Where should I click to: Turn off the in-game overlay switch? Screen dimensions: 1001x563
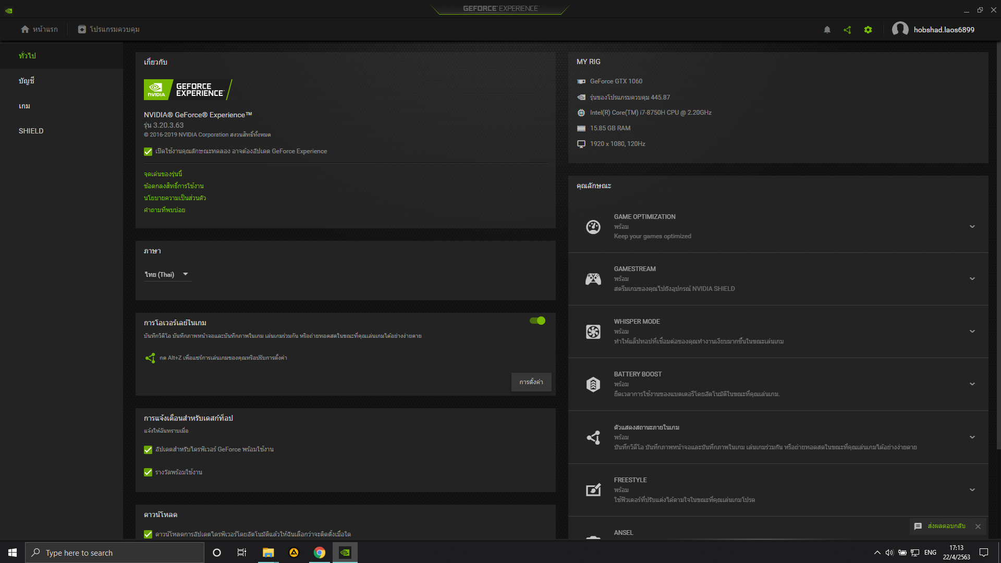(538, 321)
